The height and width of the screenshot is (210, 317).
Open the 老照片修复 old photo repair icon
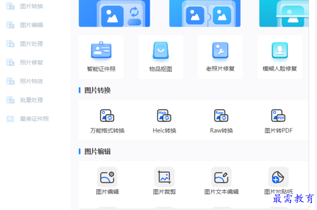[x=220, y=50]
